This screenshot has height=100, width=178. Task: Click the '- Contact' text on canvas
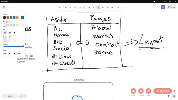(x=20, y=62)
